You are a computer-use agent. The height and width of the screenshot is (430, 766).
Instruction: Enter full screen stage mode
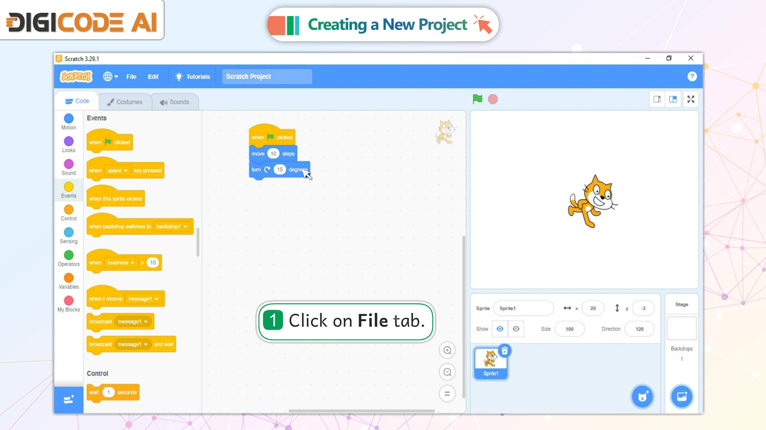(691, 99)
